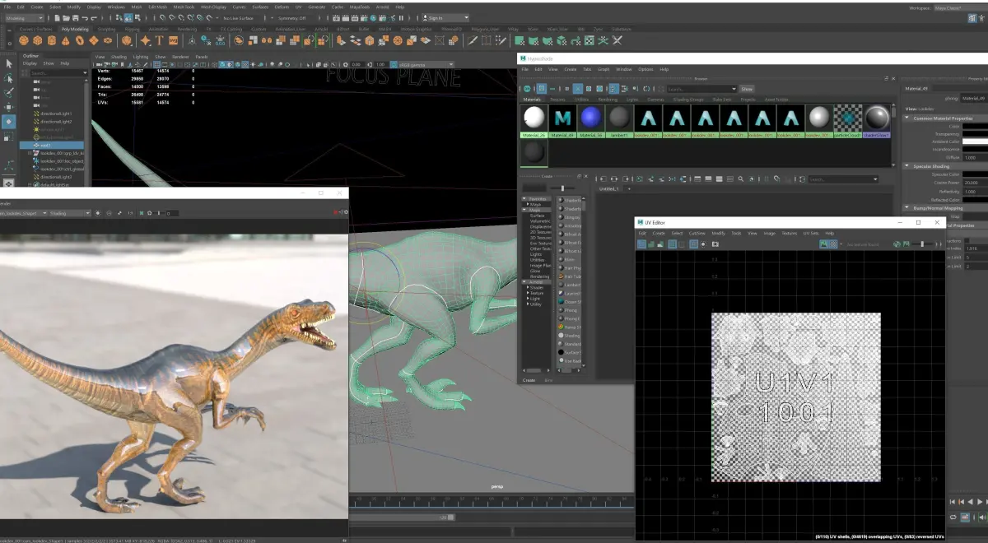Click the polygon Type text shelf icon

tap(160, 39)
